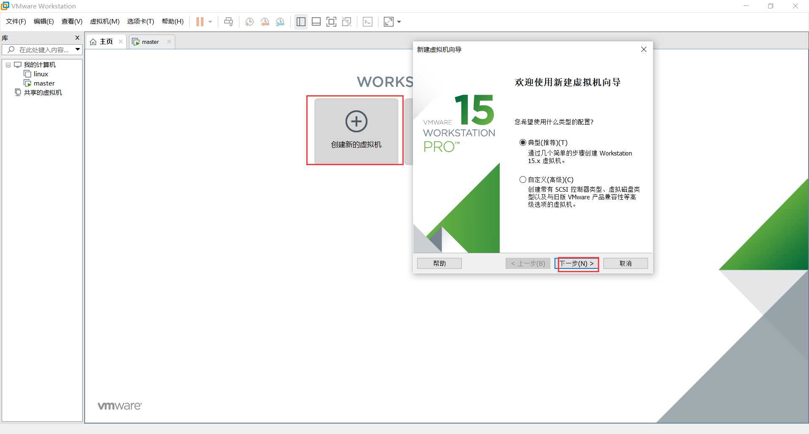This screenshot has height=434, width=809.
Task: Click the 下一步(N) button
Action: point(577,263)
